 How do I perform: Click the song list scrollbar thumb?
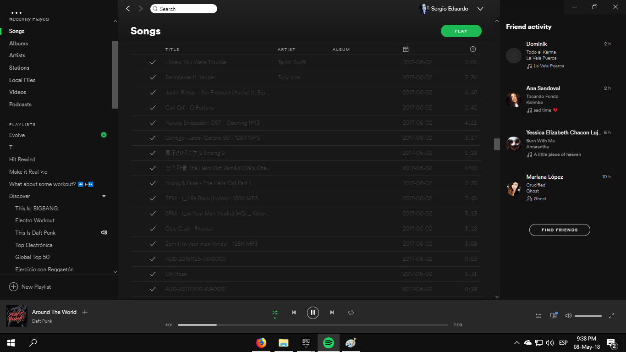497,144
